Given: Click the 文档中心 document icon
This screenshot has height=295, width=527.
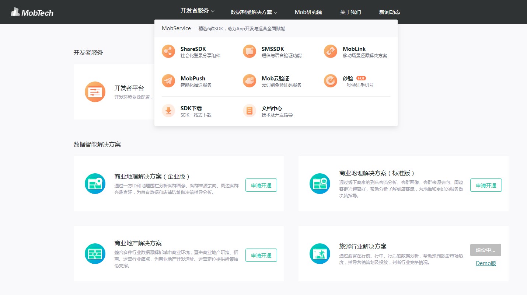Looking at the screenshot, I should [x=249, y=111].
